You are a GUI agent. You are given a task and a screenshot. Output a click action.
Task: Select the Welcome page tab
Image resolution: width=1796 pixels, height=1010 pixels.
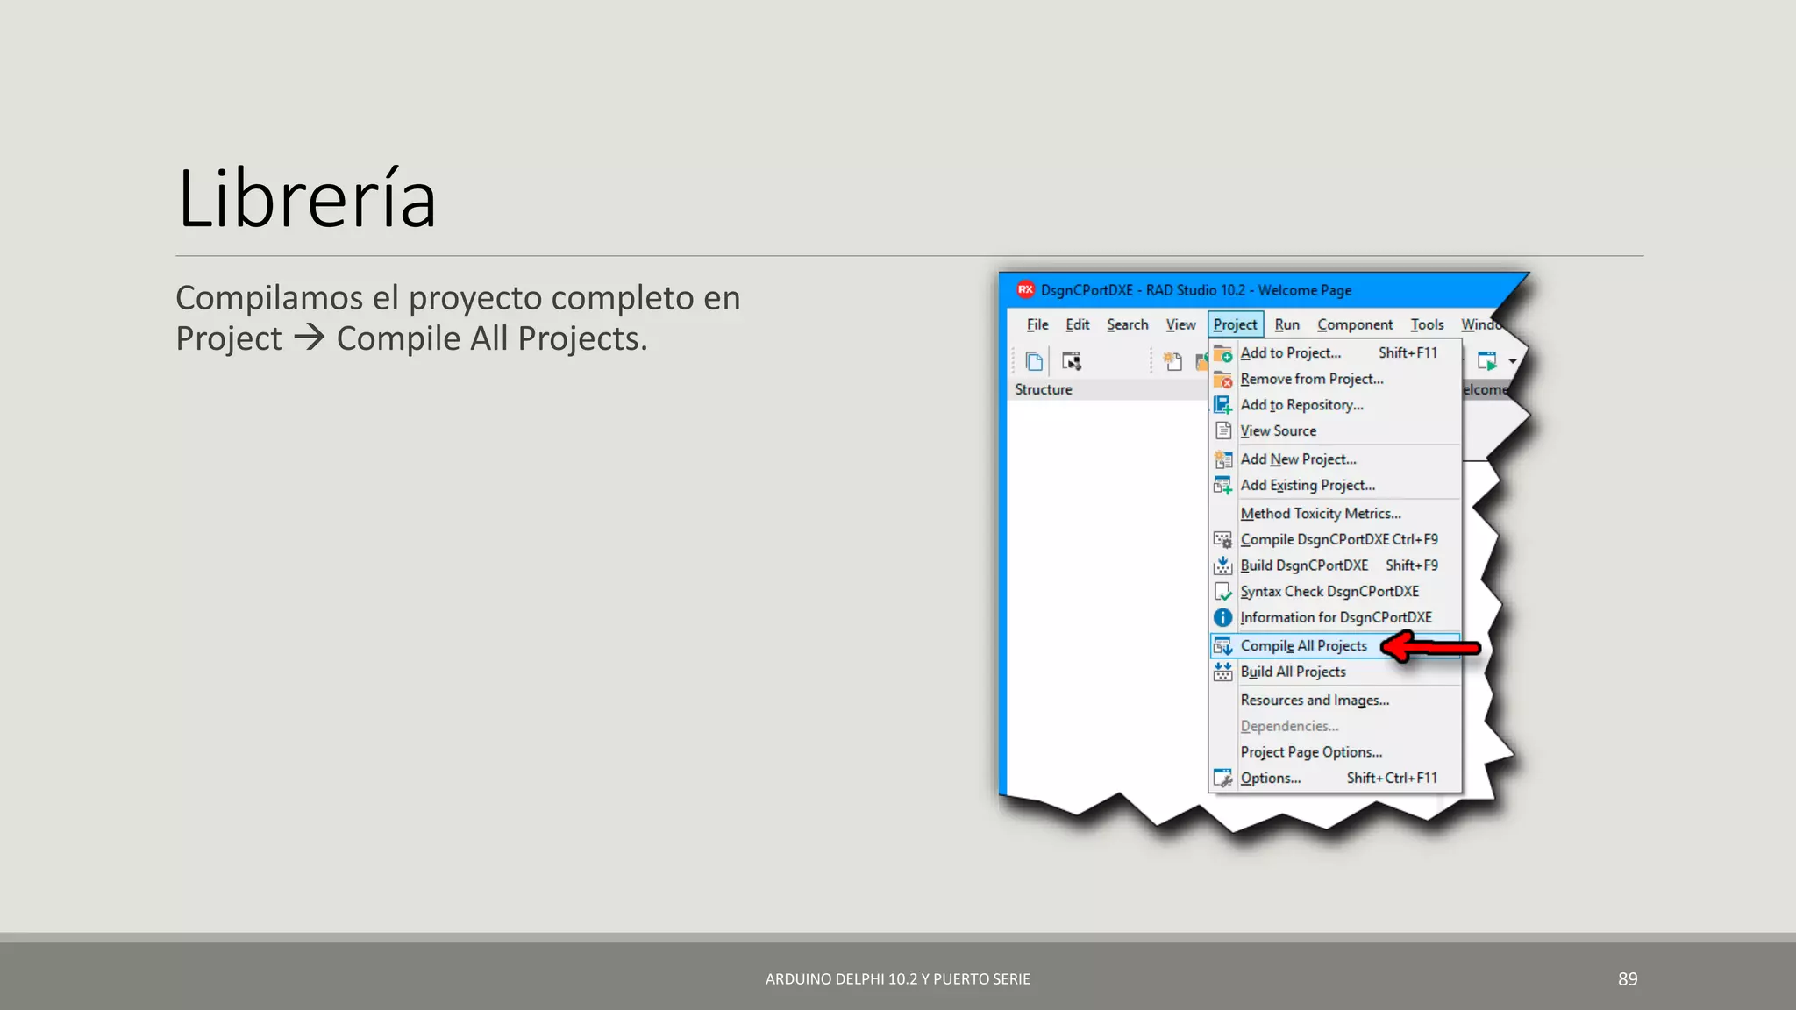[x=1486, y=389]
